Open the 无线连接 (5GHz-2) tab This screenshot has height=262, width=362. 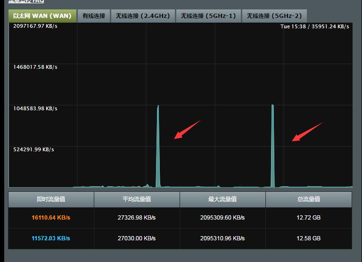(274, 16)
